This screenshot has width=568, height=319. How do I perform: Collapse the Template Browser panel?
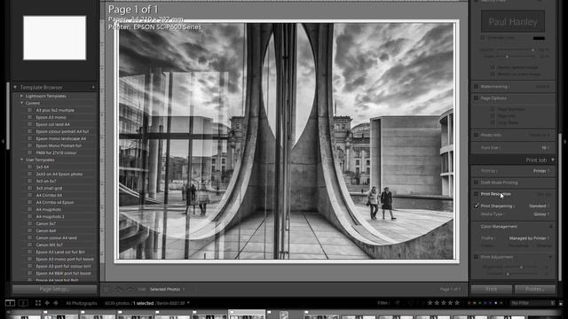click(15, 87)
